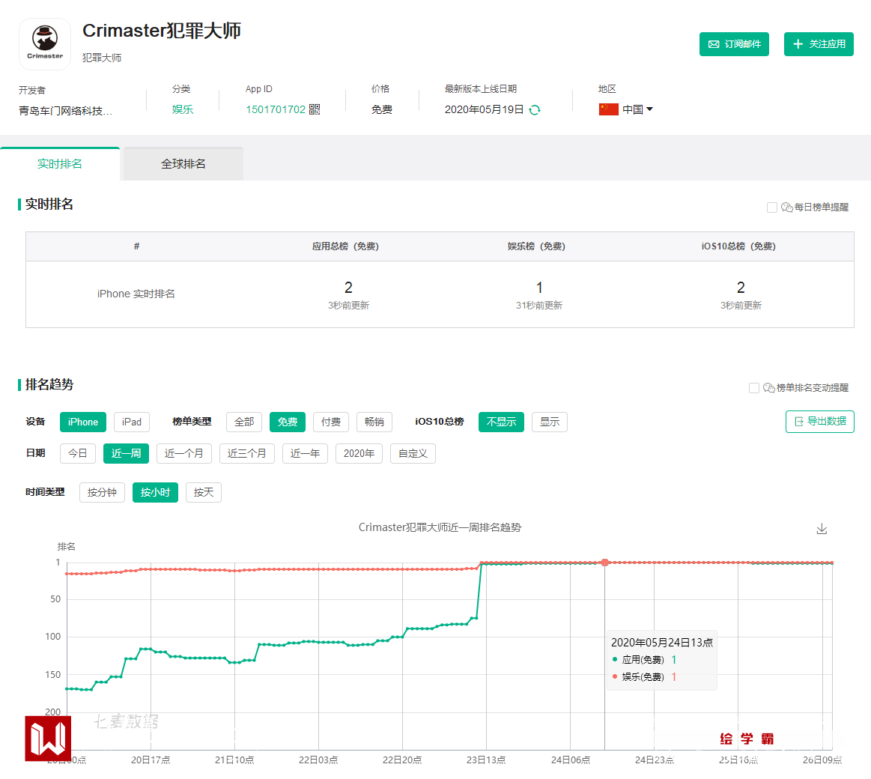Select 今日 date range
The width and height of the screenshot is (871, 779).
(x=78, y=453)
